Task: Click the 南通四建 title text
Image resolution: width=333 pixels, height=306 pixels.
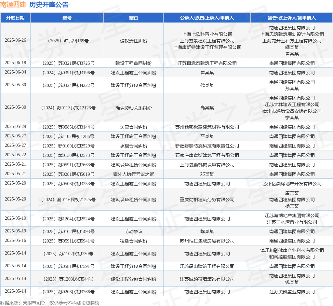Action: tap(13, 5)
